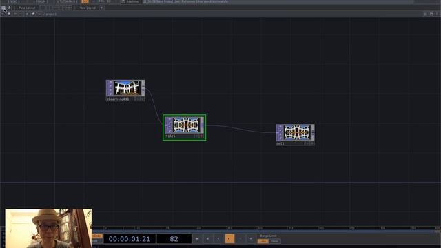Add a new layout with the plus button

(101, 8)
